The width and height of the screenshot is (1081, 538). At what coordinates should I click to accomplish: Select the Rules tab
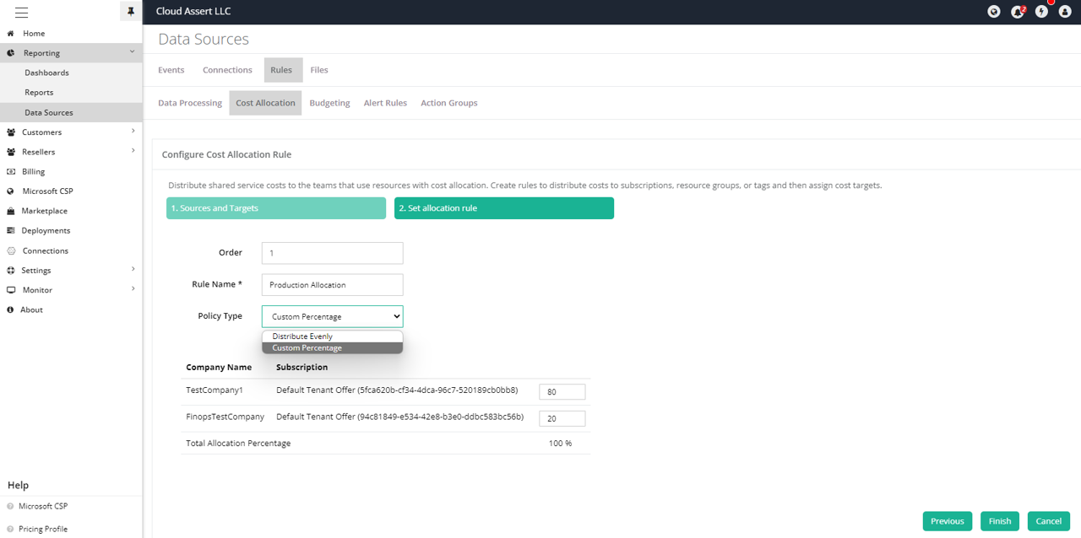282,70
